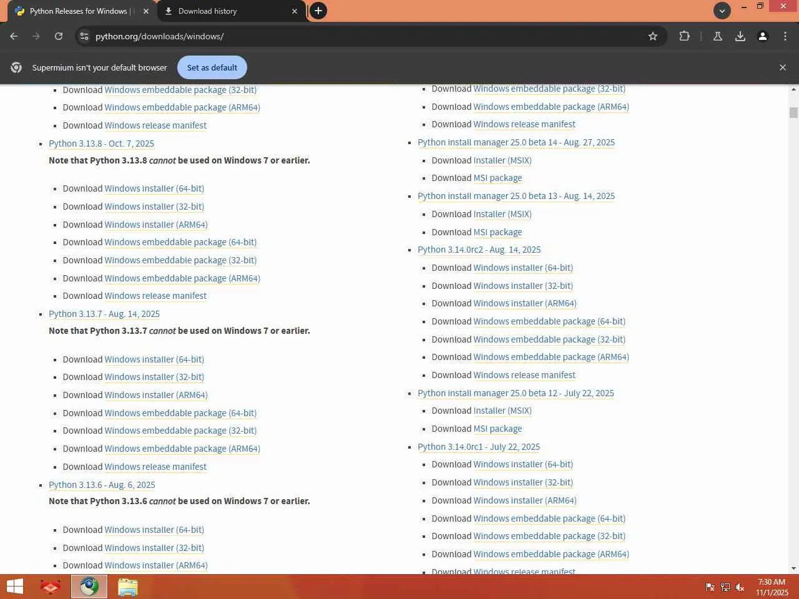Click the scrollbar up arrow
The width and height of the screenshot is (799, 599).
pyautogui.click(x=793, y=89)
